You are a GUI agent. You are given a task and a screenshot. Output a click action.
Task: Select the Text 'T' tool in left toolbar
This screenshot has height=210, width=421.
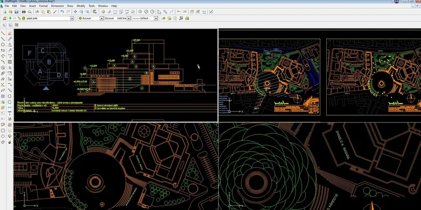tap(10, 113)
